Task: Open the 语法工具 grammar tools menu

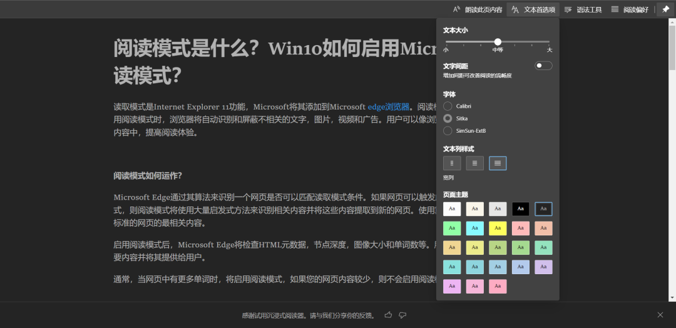Action: pyautogui.click(x=583, y=9)
